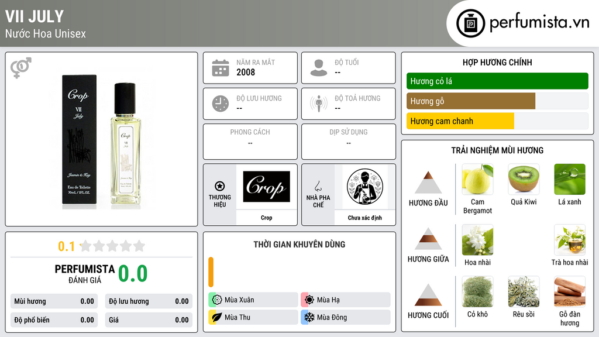
Task: Click the star badge Thương hiệu icon
Action: tap(220, 186)
